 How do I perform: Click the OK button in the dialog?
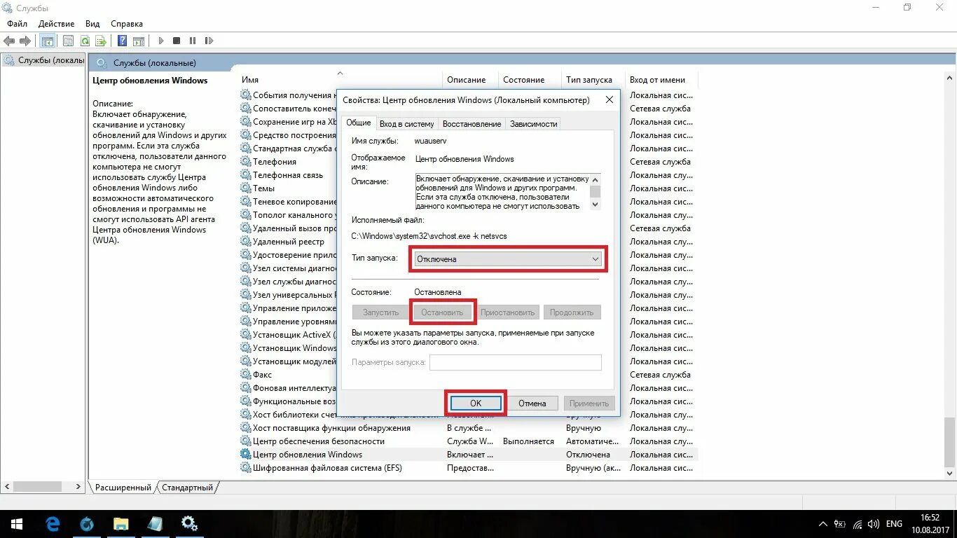(476, 403)
